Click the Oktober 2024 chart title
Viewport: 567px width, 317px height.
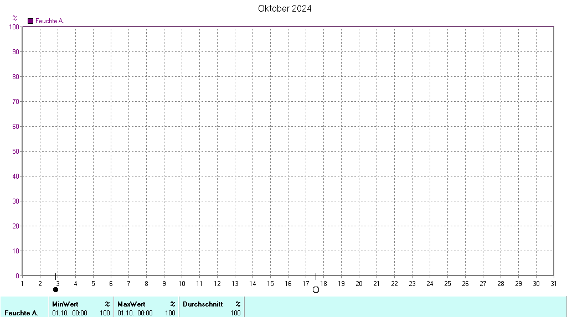coord(285,9)
